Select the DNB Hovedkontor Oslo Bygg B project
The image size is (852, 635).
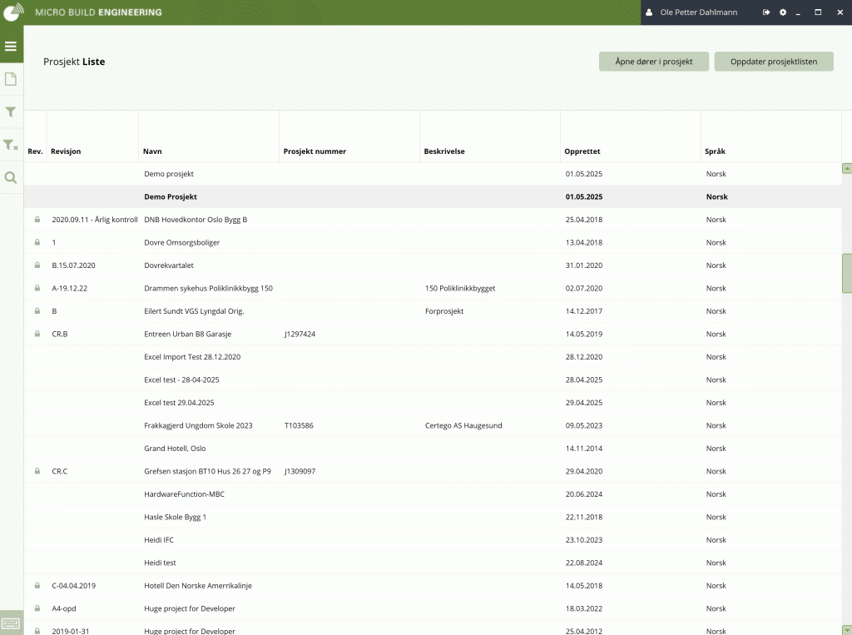pos(433,220)
